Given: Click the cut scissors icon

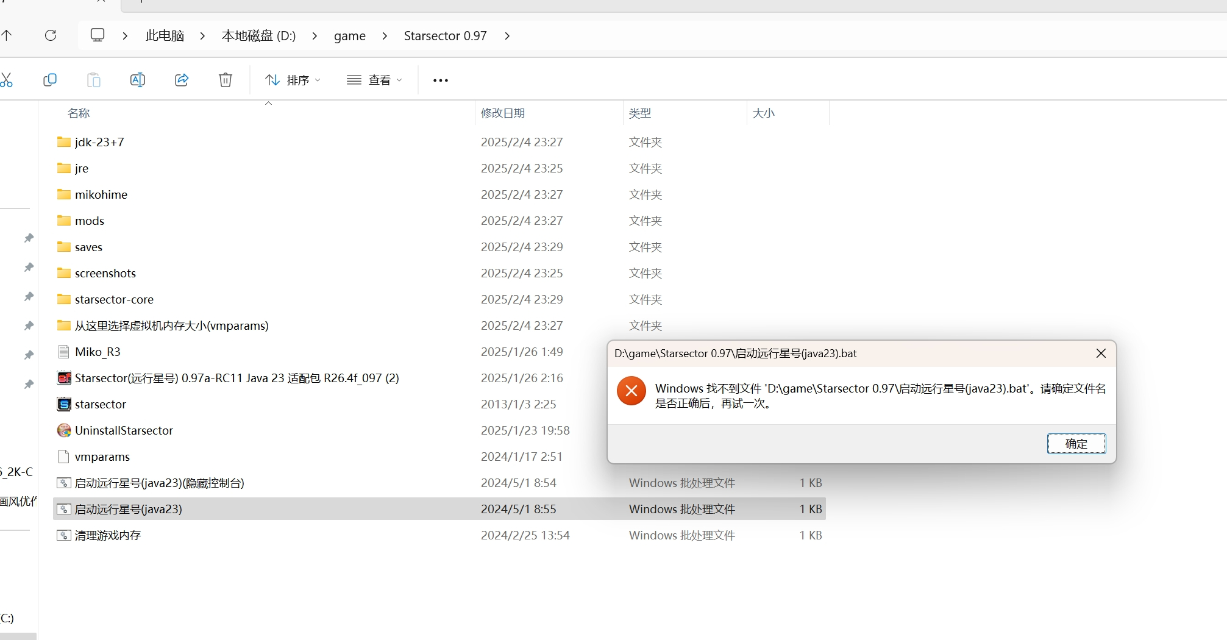Looking at the screenshot, I should tap(7, 80).
